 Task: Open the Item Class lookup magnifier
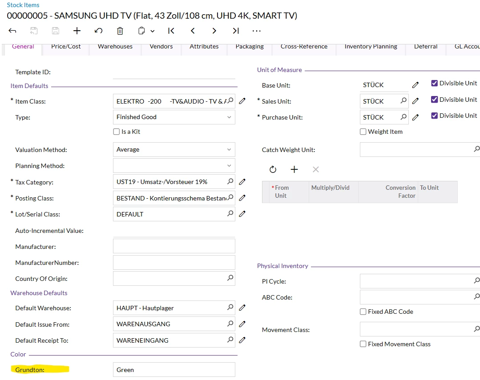coord(230,100)
